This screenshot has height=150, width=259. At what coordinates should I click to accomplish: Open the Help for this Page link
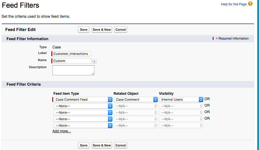(234, 4)
